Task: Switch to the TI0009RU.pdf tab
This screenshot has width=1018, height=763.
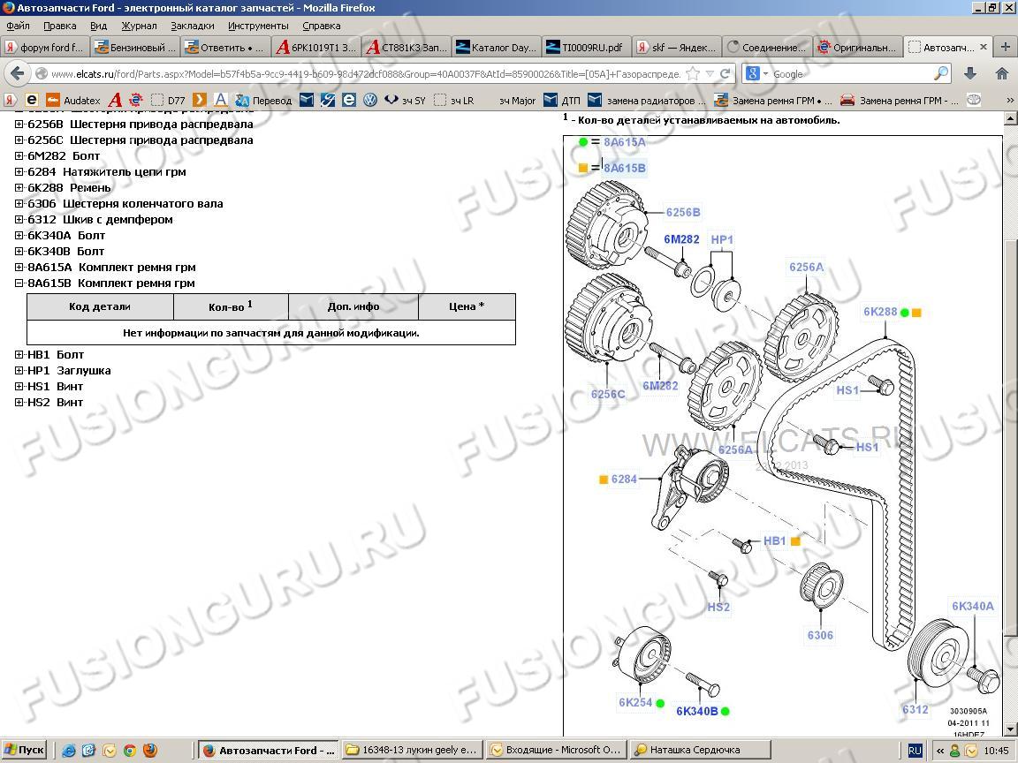Action: point(586,48)
